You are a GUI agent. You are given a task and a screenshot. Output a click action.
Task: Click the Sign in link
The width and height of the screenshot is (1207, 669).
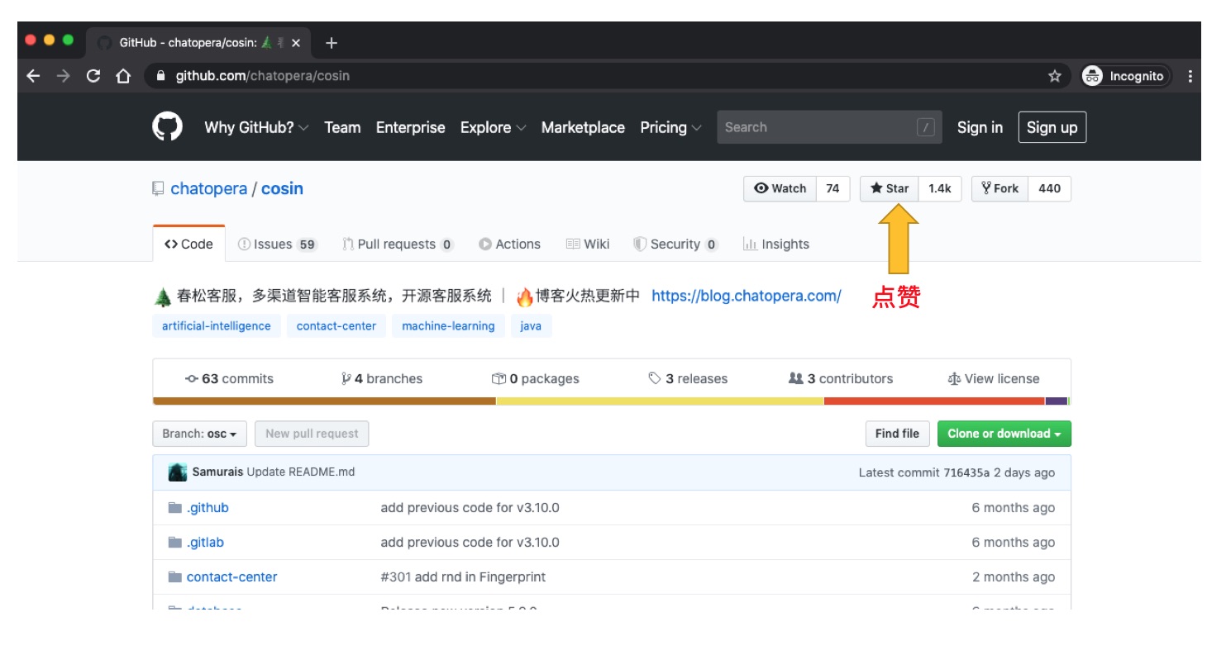(980, 127)
